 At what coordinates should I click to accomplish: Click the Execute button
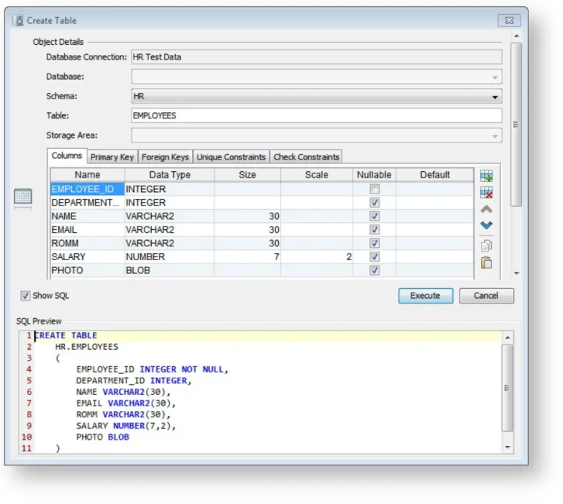click(x=425, y=296)
